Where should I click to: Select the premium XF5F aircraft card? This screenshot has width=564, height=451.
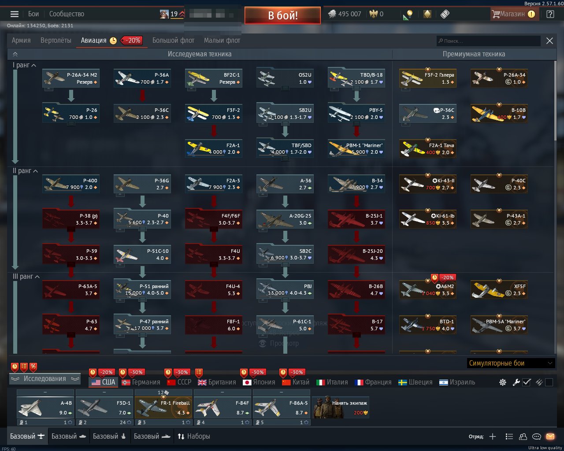(499, 290)
